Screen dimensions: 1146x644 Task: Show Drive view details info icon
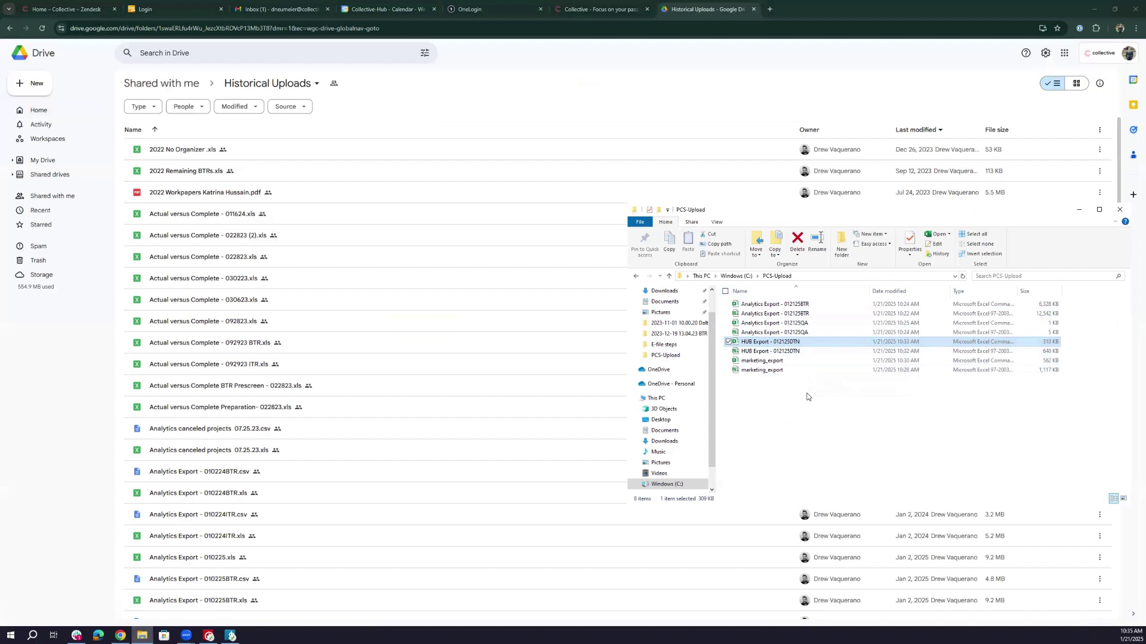click(1099, 83)
